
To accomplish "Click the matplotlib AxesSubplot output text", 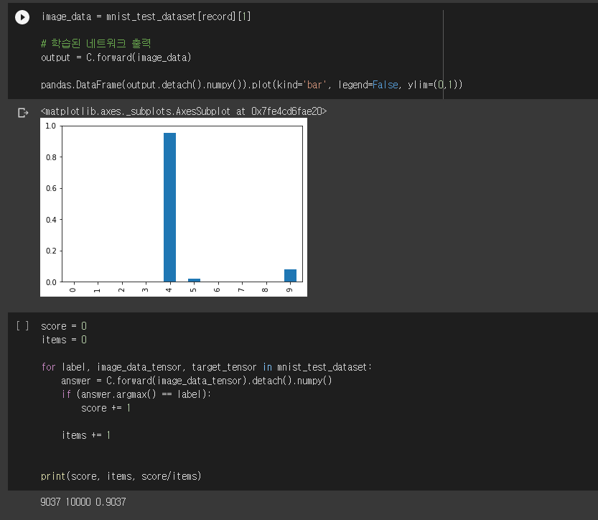I will pos(184,111).
